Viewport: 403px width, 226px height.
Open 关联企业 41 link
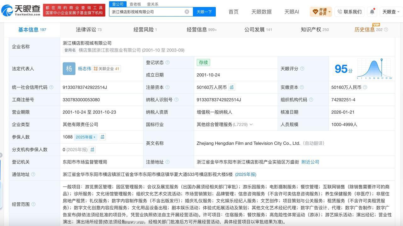pyautogui.click(x=106, y=69)
